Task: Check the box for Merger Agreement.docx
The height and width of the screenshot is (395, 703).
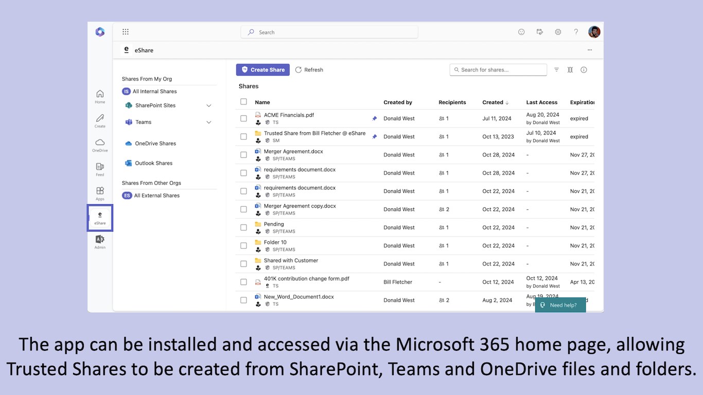Action: point(243,155)
